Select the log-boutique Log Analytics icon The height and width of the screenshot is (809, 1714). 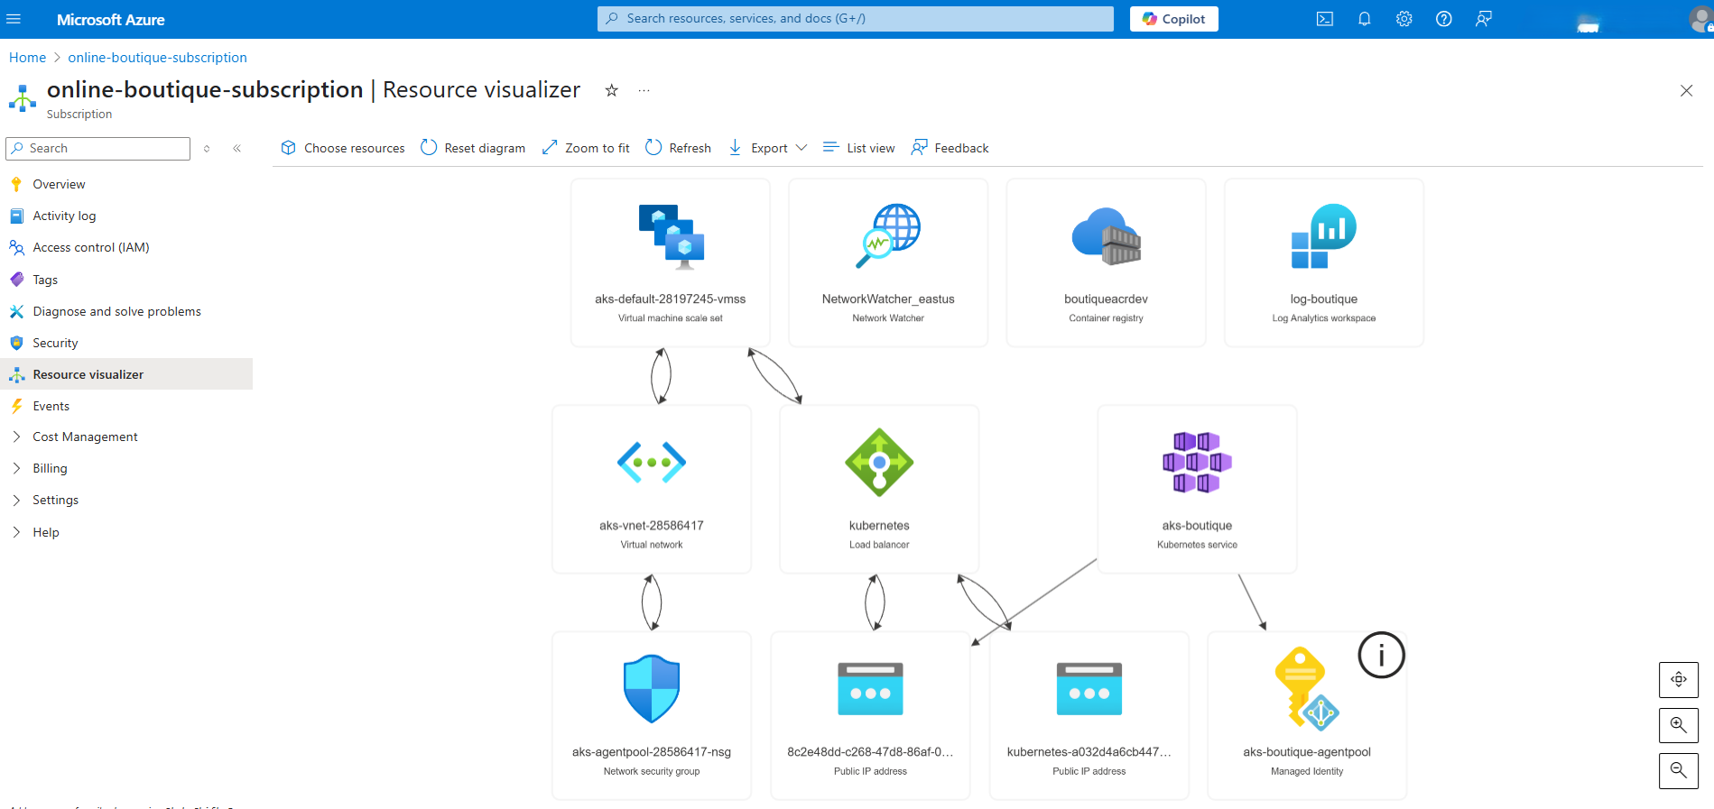(x=1324, y=236)
